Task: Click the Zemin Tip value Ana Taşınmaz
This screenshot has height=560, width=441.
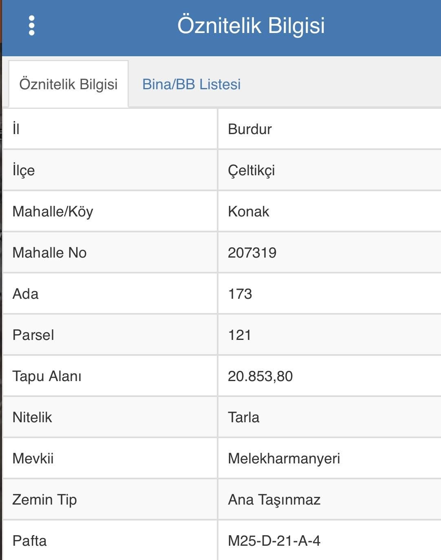Action: click(274, 500)
